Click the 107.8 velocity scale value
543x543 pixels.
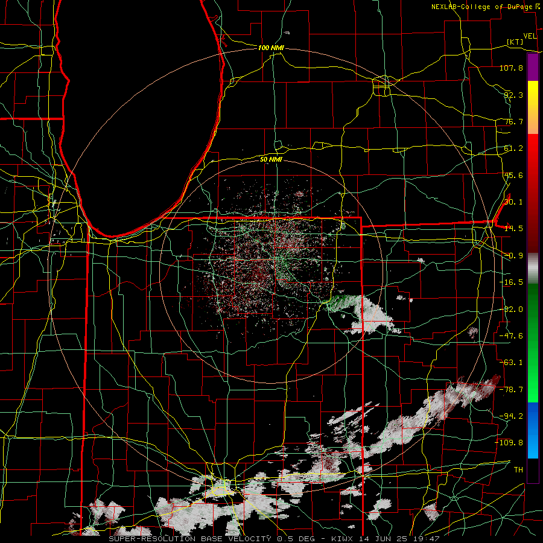[511, 68]
